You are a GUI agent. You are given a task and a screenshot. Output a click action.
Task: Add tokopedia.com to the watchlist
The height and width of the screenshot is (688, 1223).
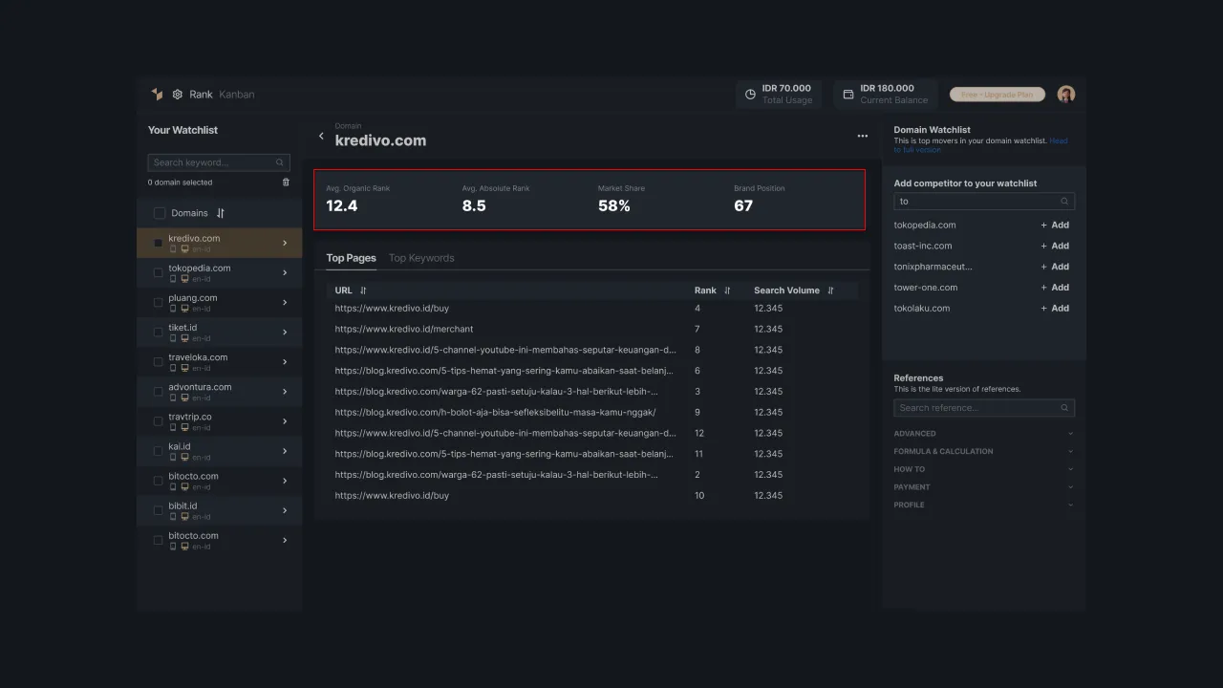[x=1055, y=226]
